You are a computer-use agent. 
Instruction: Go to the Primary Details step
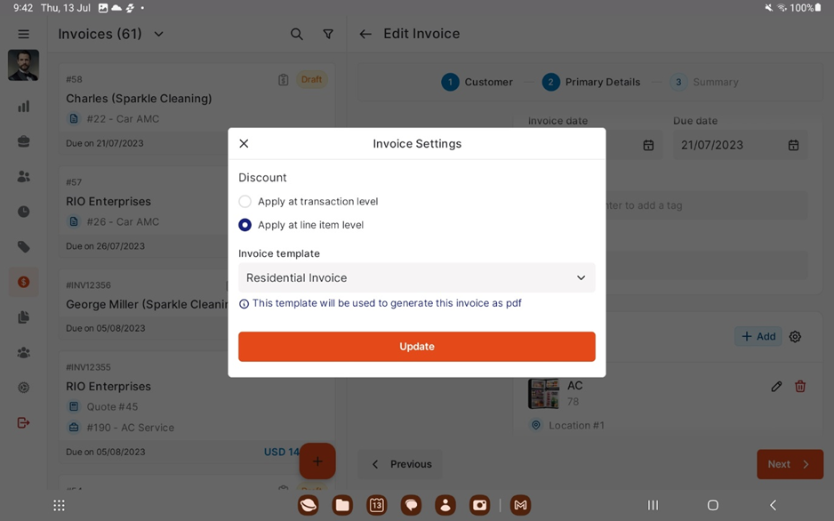coord(591,82)
